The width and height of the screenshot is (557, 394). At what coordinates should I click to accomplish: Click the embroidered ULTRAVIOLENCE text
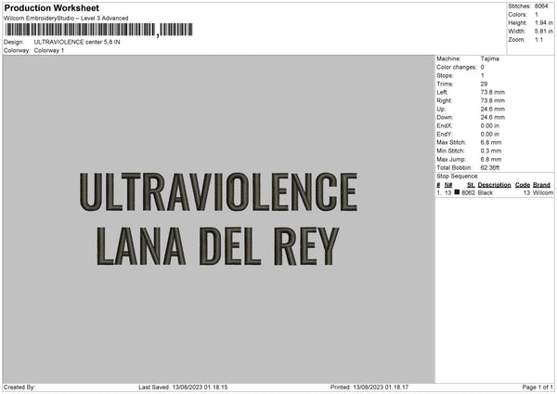click(218, 192)
